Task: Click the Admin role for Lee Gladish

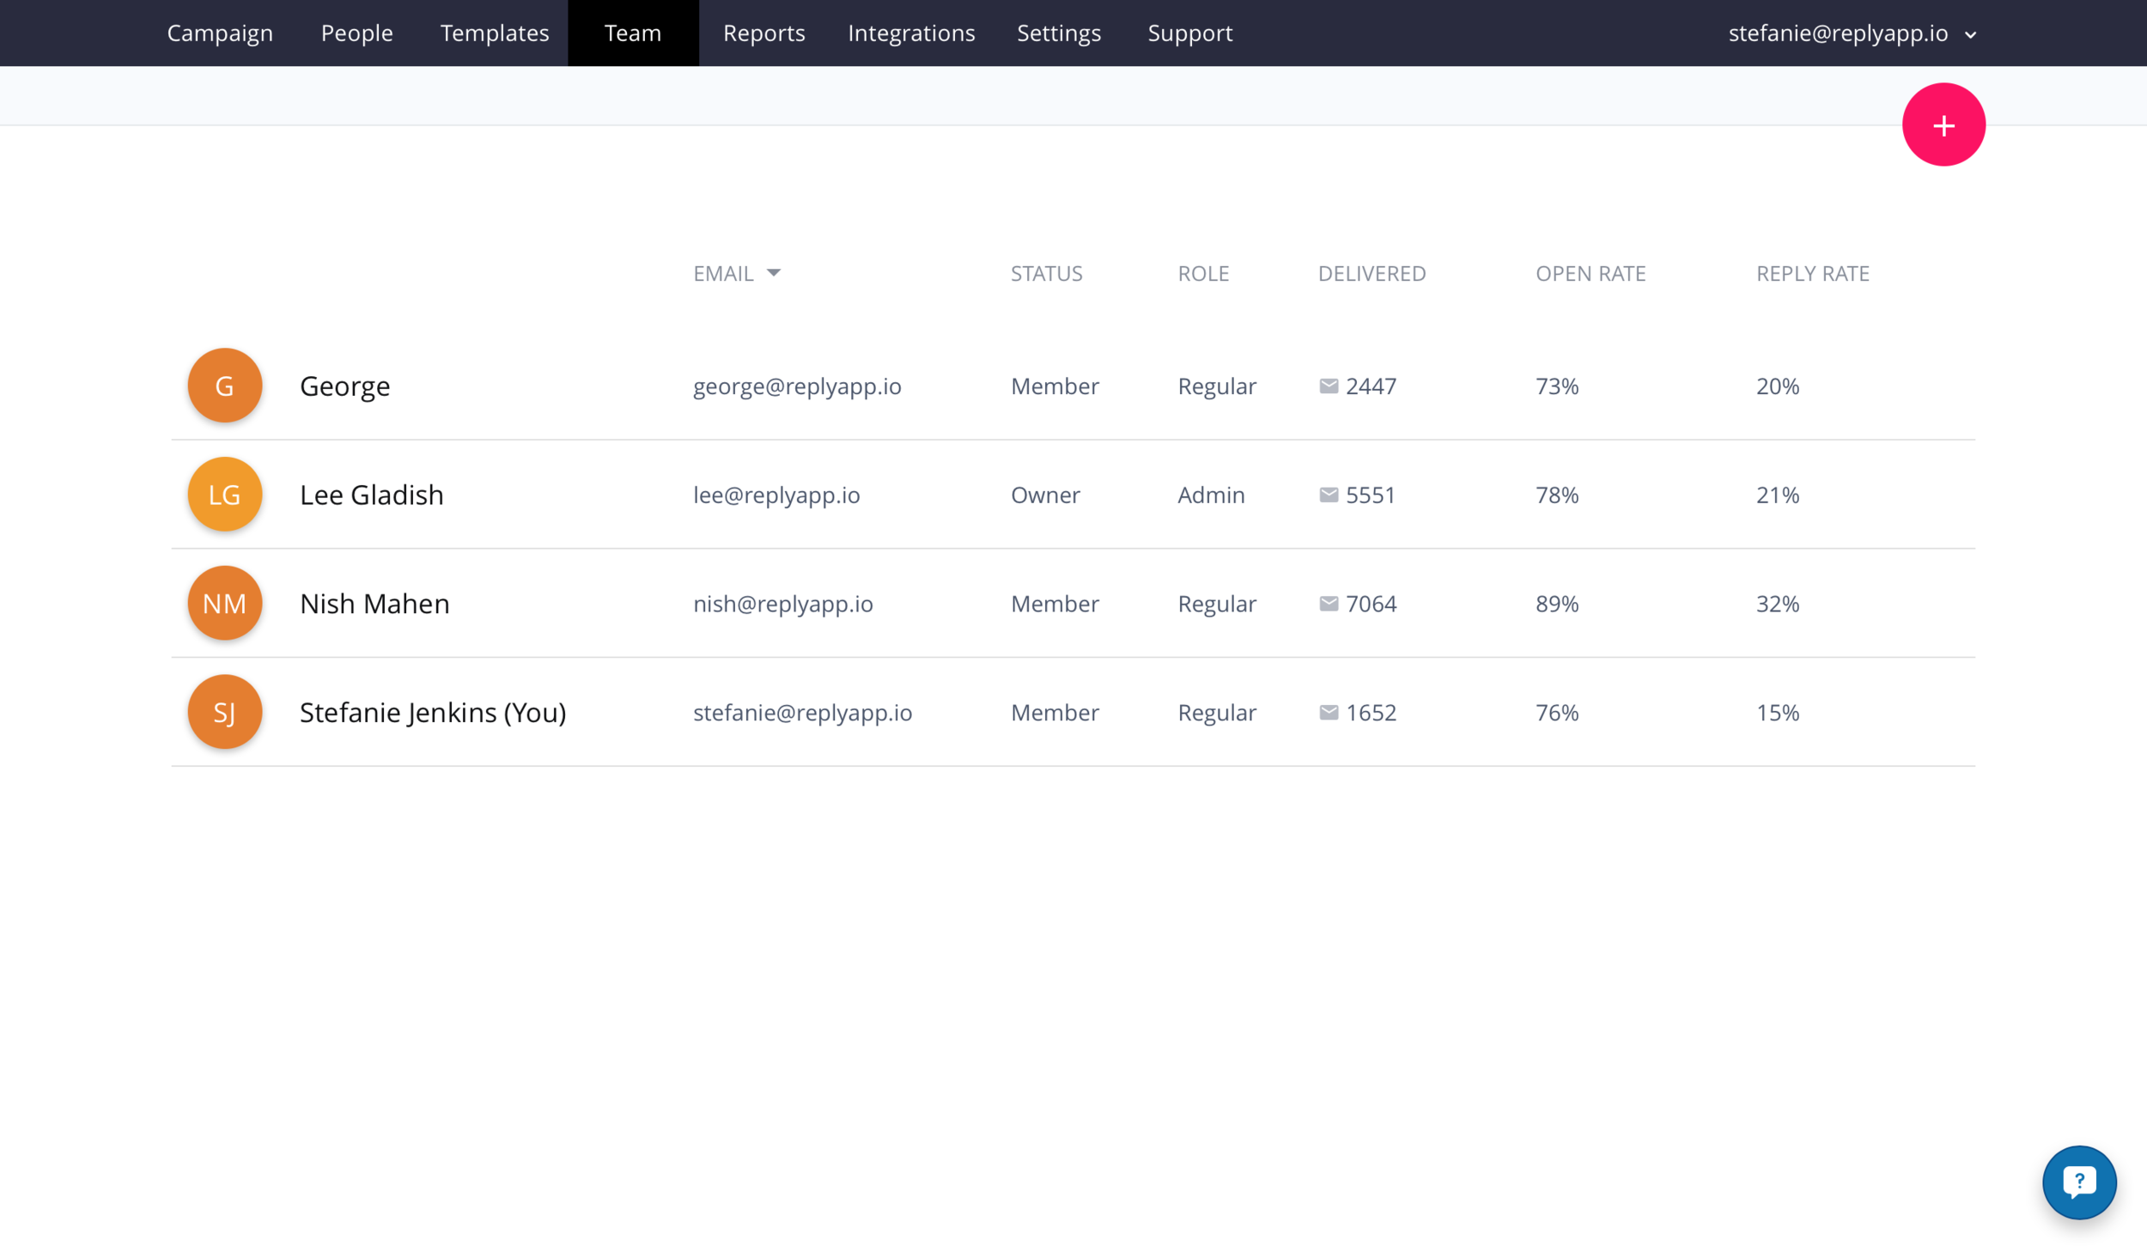Action: coord(1211,495)
